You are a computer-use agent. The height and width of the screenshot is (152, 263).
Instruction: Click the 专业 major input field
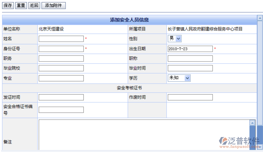coord(61,78)
